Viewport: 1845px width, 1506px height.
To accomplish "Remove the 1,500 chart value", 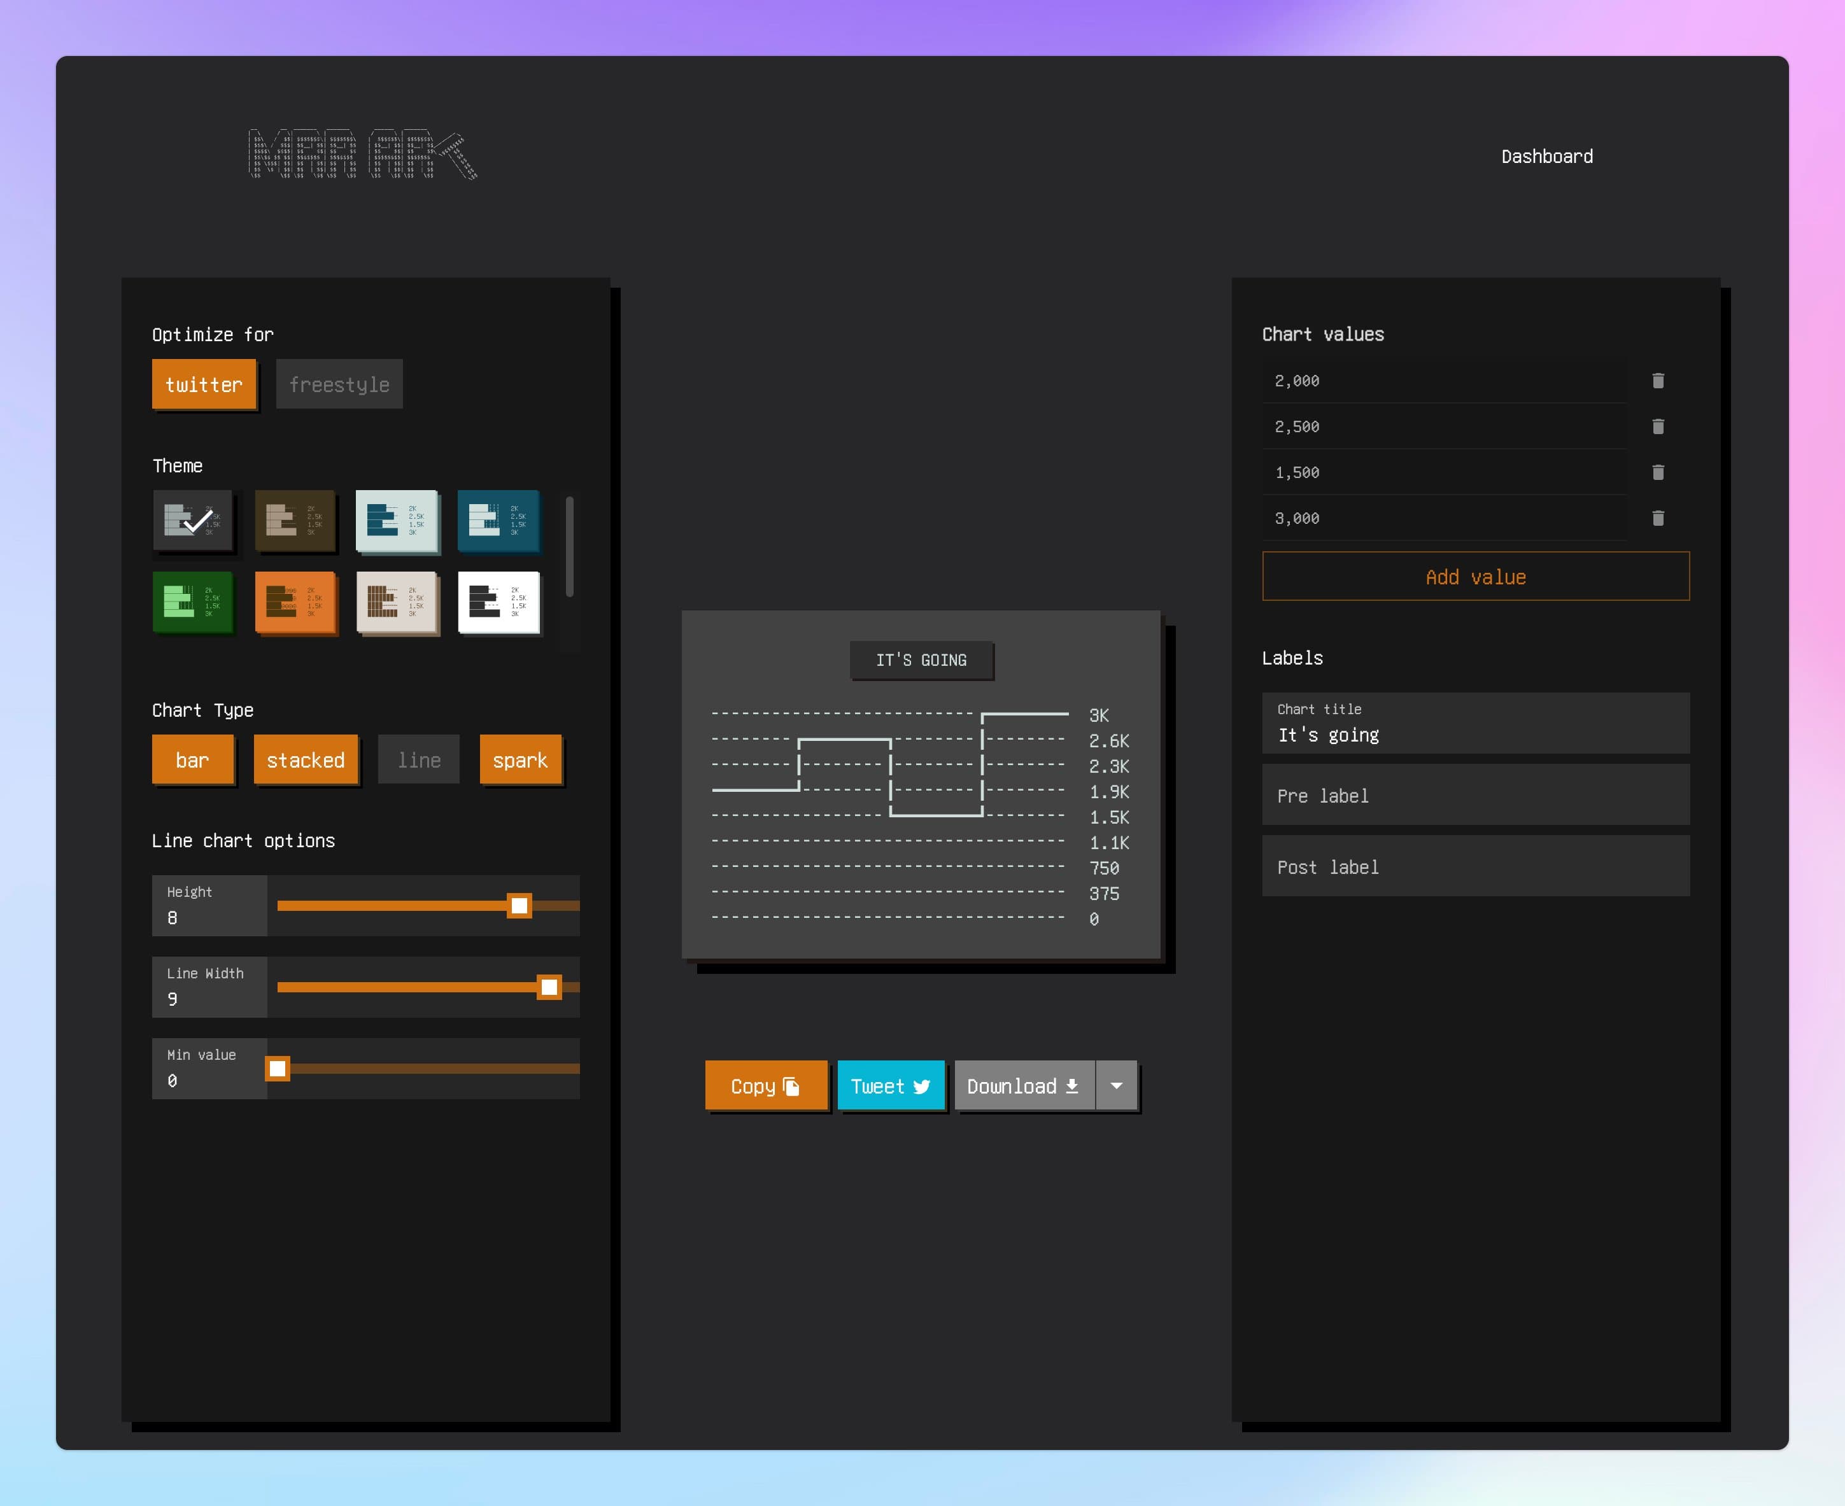I will pyautogui.click(x=1658, y=473).
